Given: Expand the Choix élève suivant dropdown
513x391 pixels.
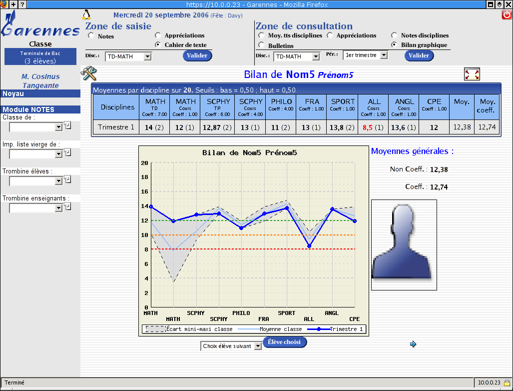Looking at the screenshot, I should (x=231, y=346).
